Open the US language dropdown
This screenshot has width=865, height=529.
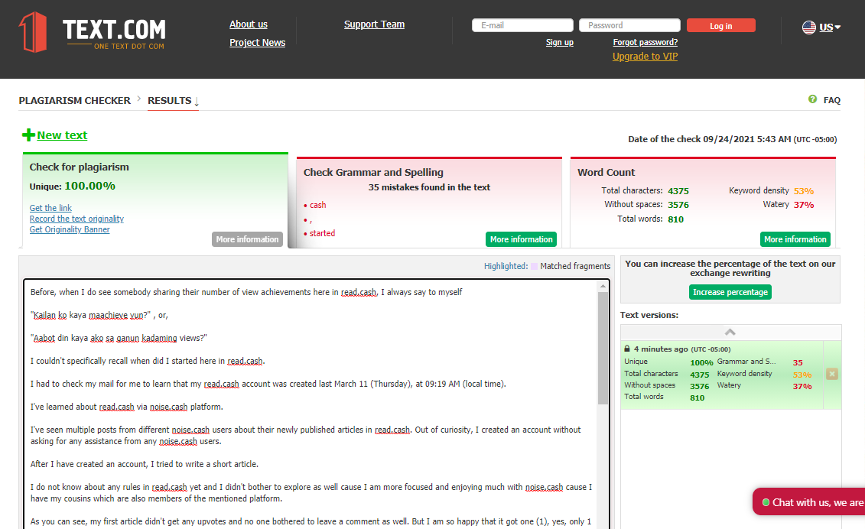coord(829,27)
